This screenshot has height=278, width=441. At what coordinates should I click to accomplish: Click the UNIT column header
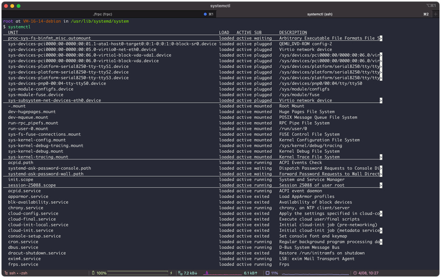coord(13,32)
